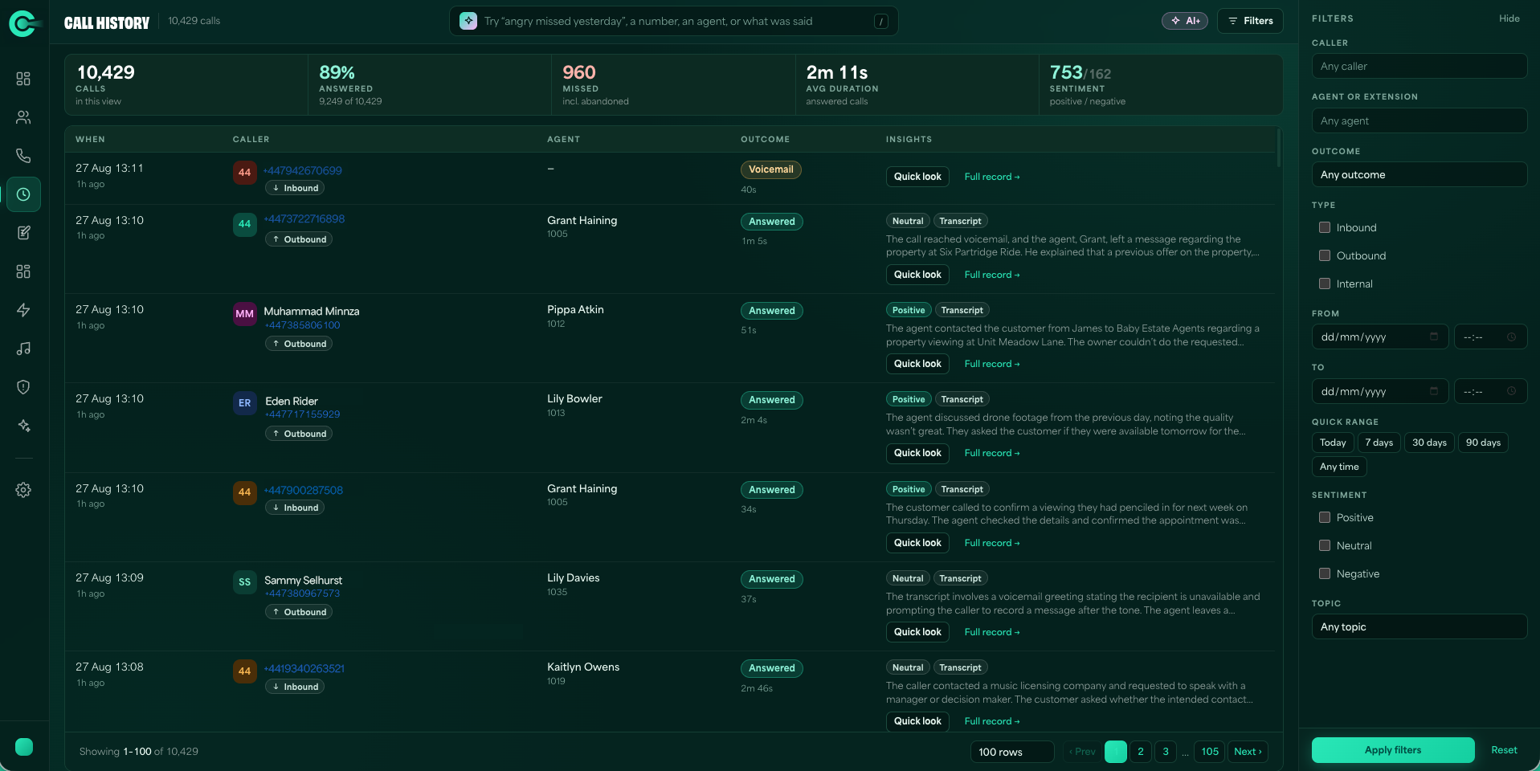Screen dimensions: 1540x771
Task: Focus the call history search box
Action: click(x=673, y=22)
